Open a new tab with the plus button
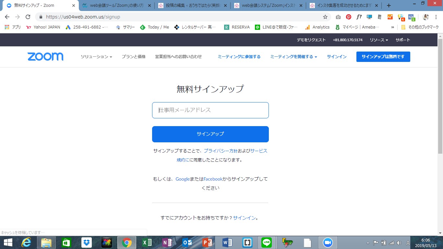This screenshot has height=249, width=443. click(389, 6)
